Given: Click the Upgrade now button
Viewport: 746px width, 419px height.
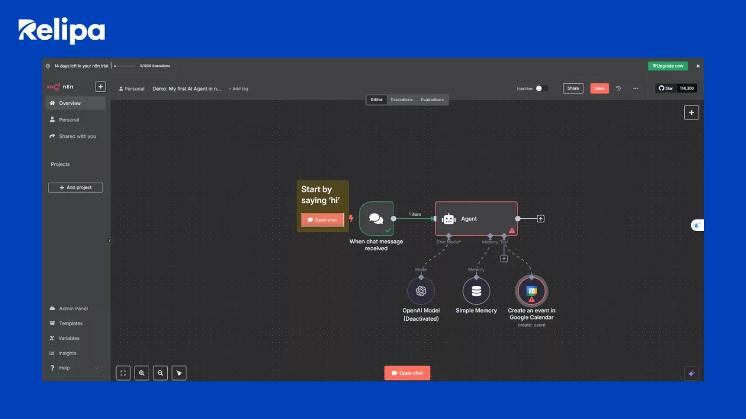Looking at the screenshot, I should pos(668,66).
